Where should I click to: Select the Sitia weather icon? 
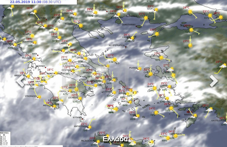pos(152,142)
